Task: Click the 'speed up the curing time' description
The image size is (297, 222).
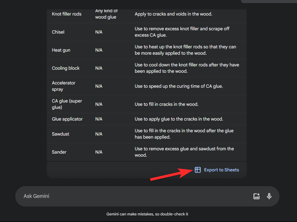Action: tap(179, 86)
